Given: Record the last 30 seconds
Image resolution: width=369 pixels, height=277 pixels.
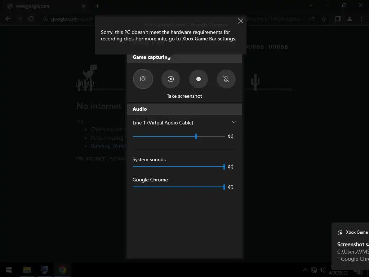Looking at the screenshot, I should pyautogui.click(x=170, y=79).
